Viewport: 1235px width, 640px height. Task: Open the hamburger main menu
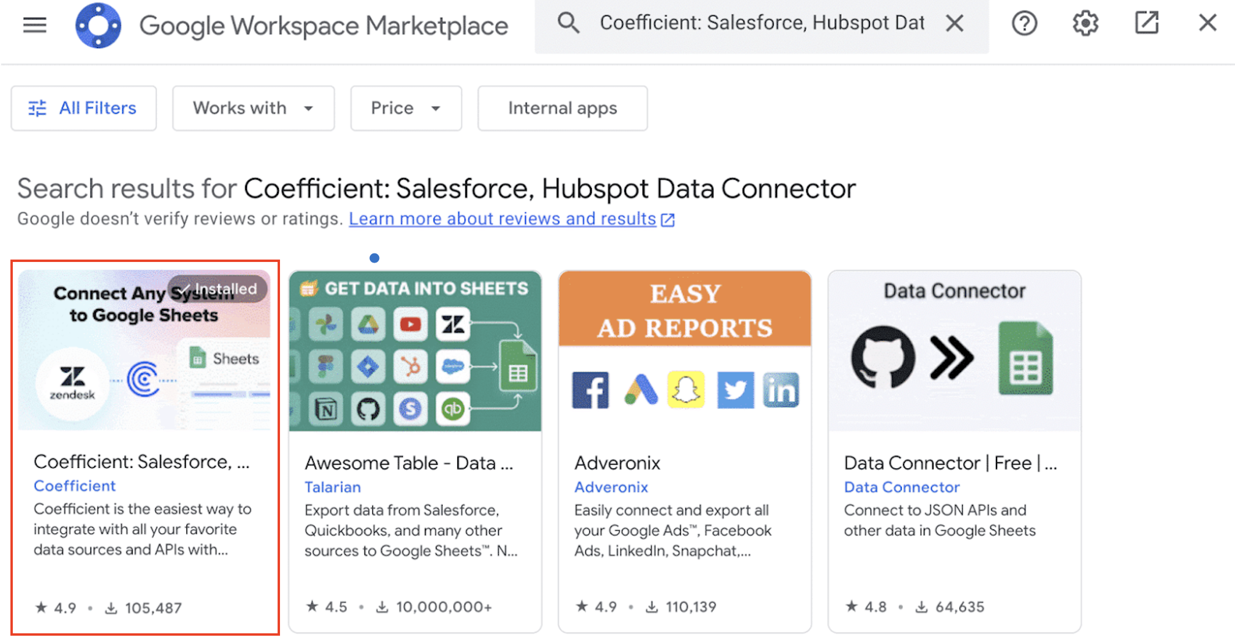pyautogui.click(x=35, y=25)
